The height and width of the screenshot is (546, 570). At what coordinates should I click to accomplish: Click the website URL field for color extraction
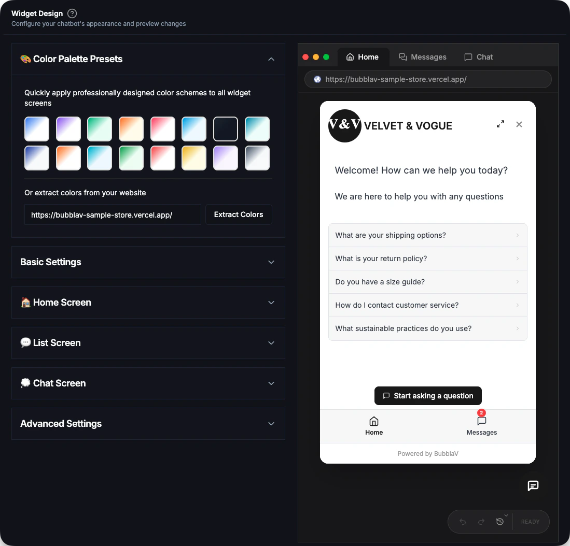[x=113, y=214]
